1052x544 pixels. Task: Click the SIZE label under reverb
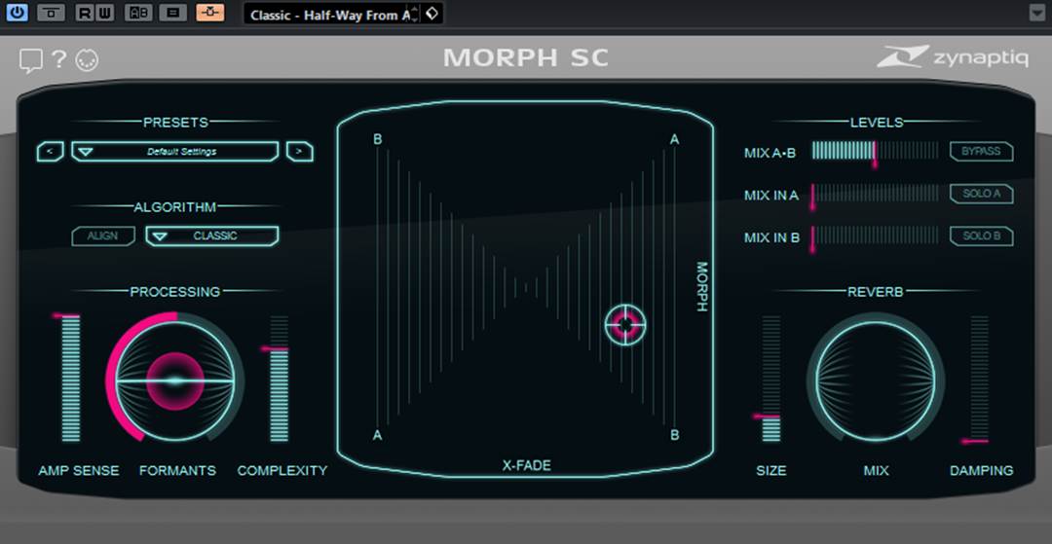[x=771, y=470]
